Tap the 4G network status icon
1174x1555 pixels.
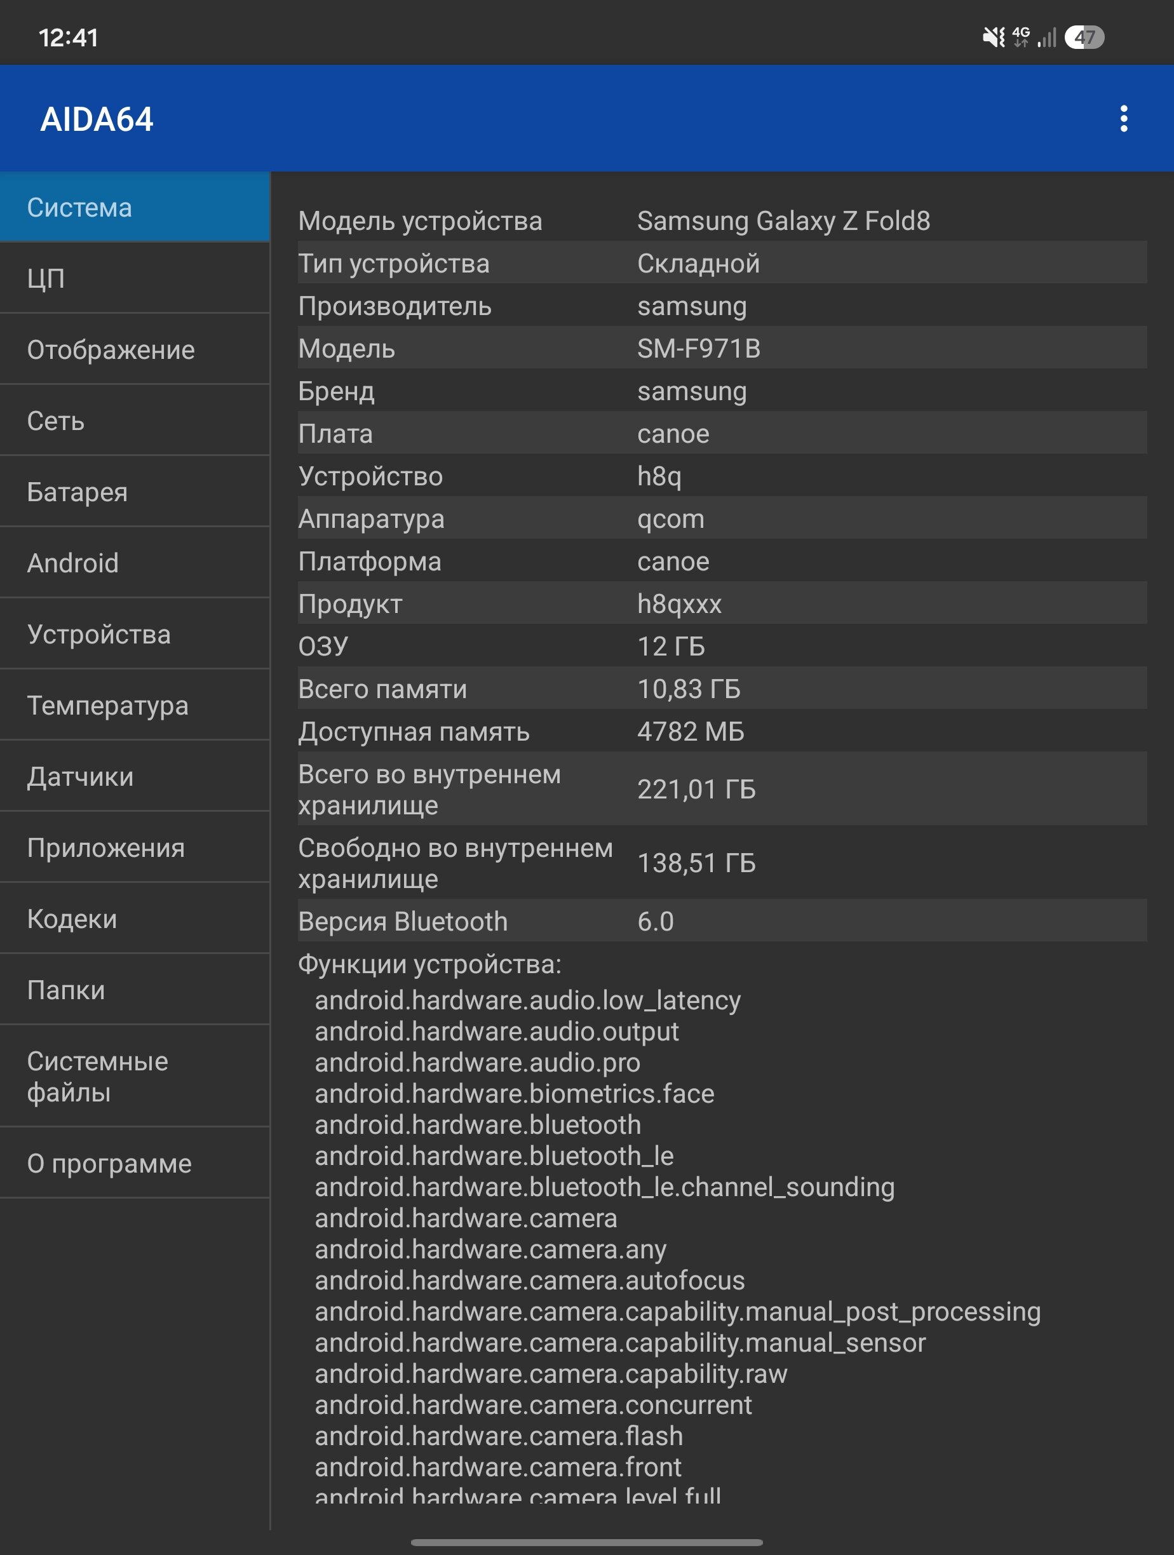[x=1021, y=37]
